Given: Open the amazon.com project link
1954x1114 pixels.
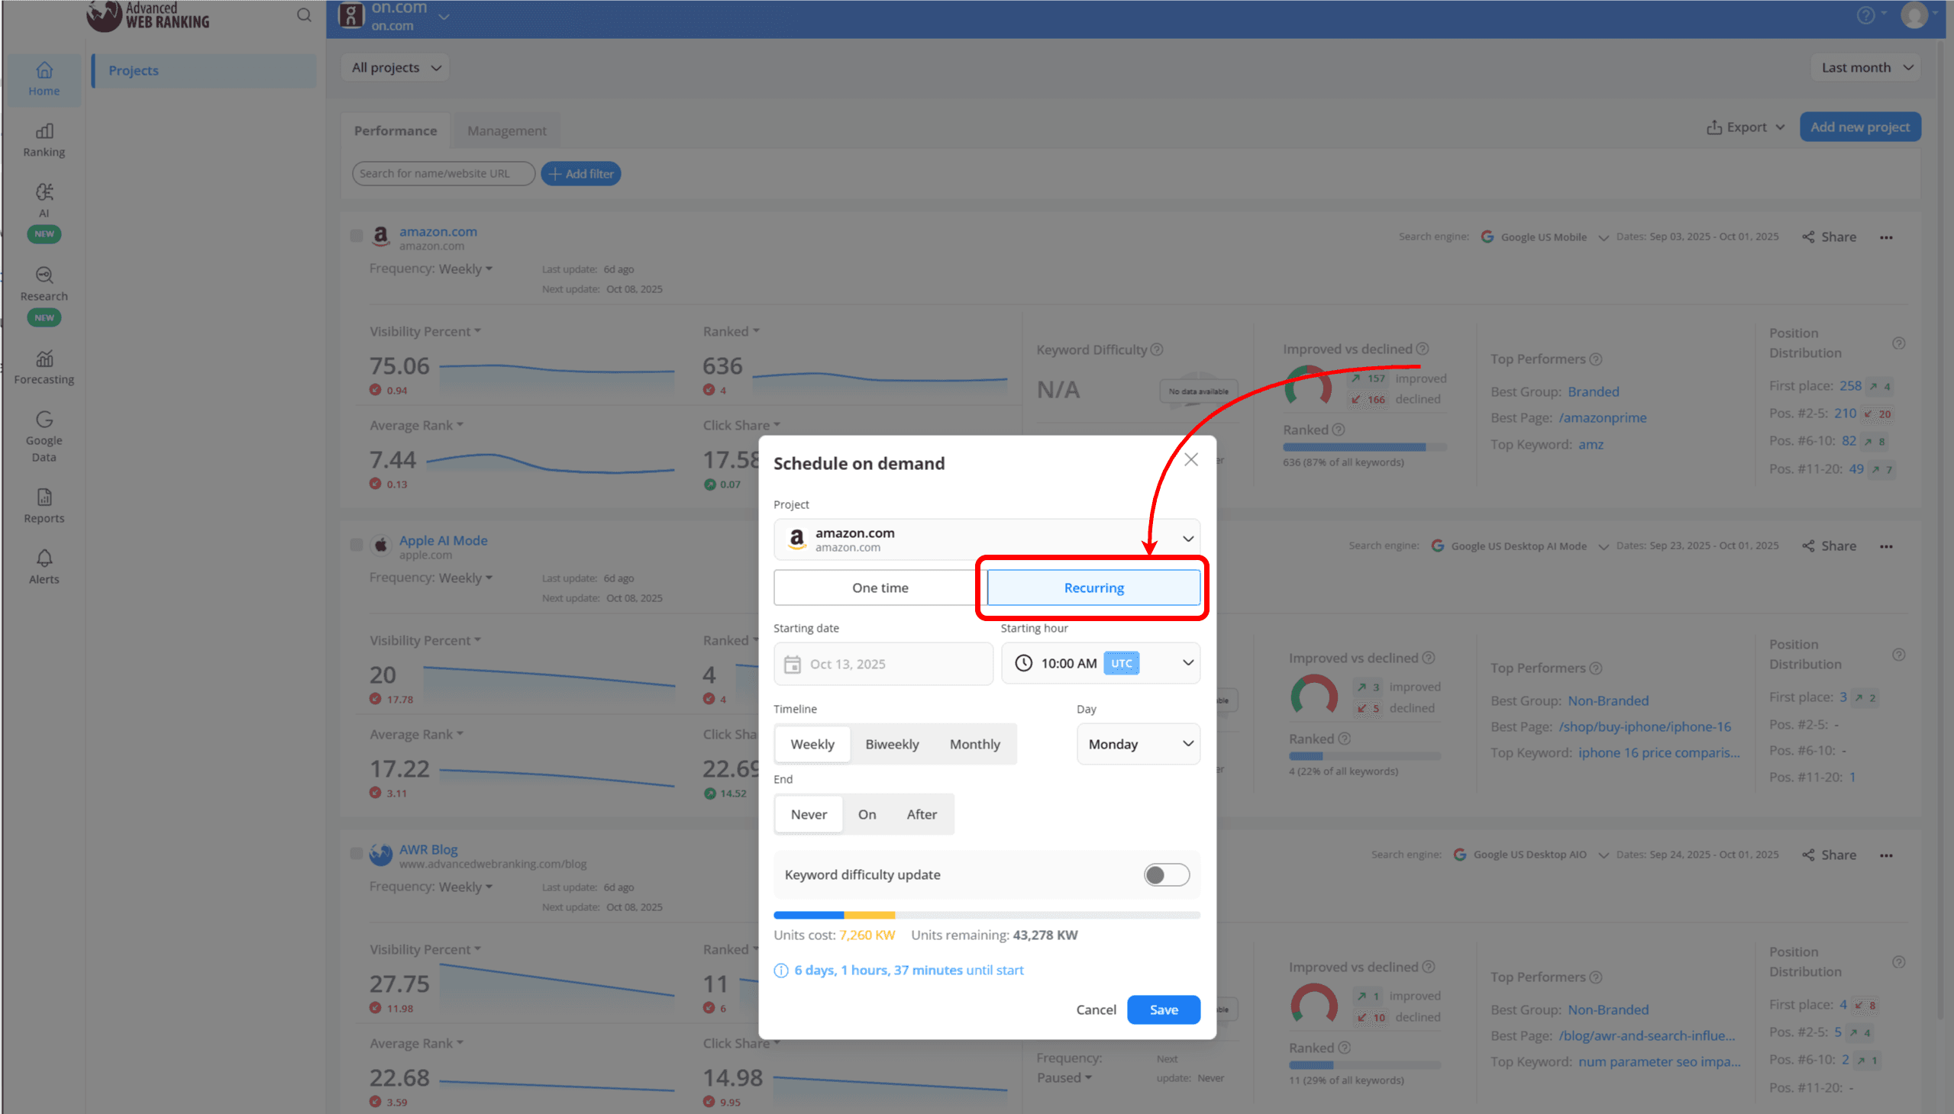Looking at the screenshot, I should point(438,231).
